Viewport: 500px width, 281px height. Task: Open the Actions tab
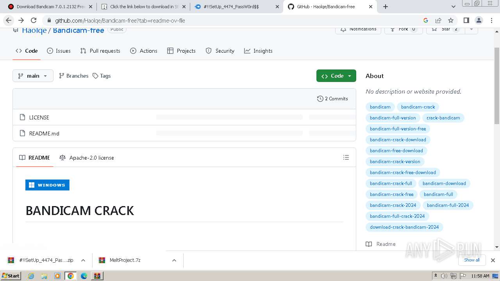[x=144, y=51]
